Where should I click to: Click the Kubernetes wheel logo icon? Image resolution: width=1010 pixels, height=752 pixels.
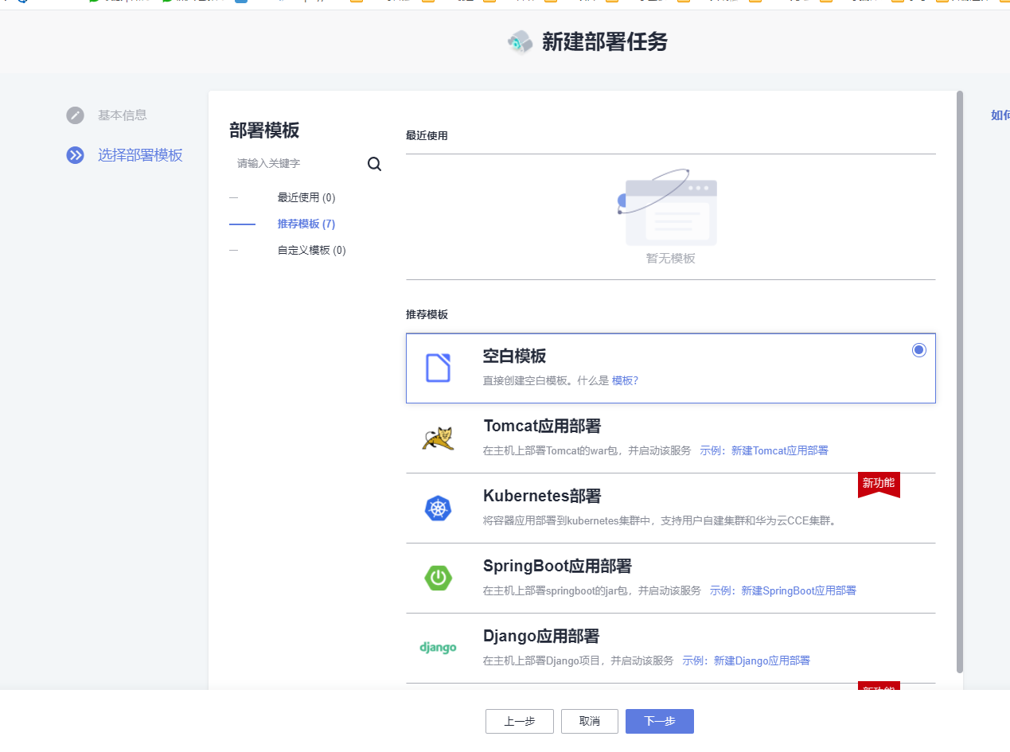pyautogui.click(x=438, y=508)
